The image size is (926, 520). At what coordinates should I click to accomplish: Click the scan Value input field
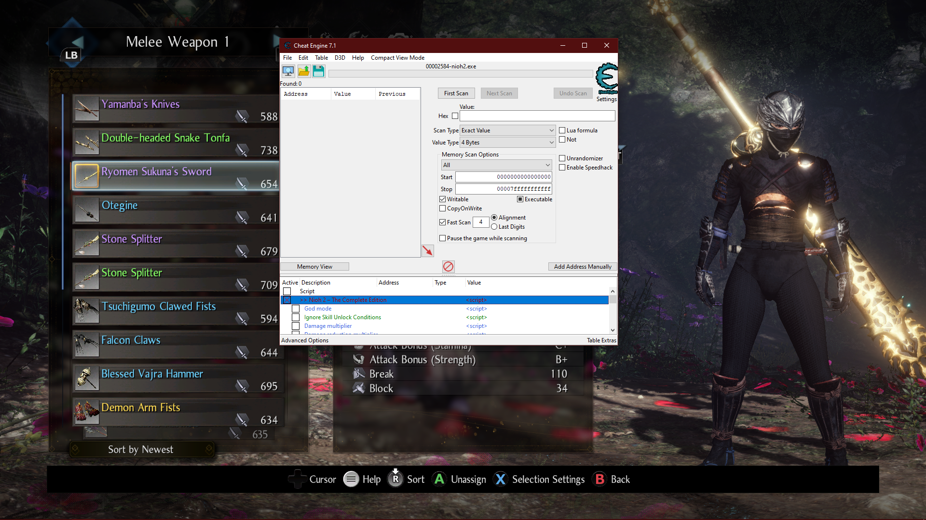click(537, 116)
